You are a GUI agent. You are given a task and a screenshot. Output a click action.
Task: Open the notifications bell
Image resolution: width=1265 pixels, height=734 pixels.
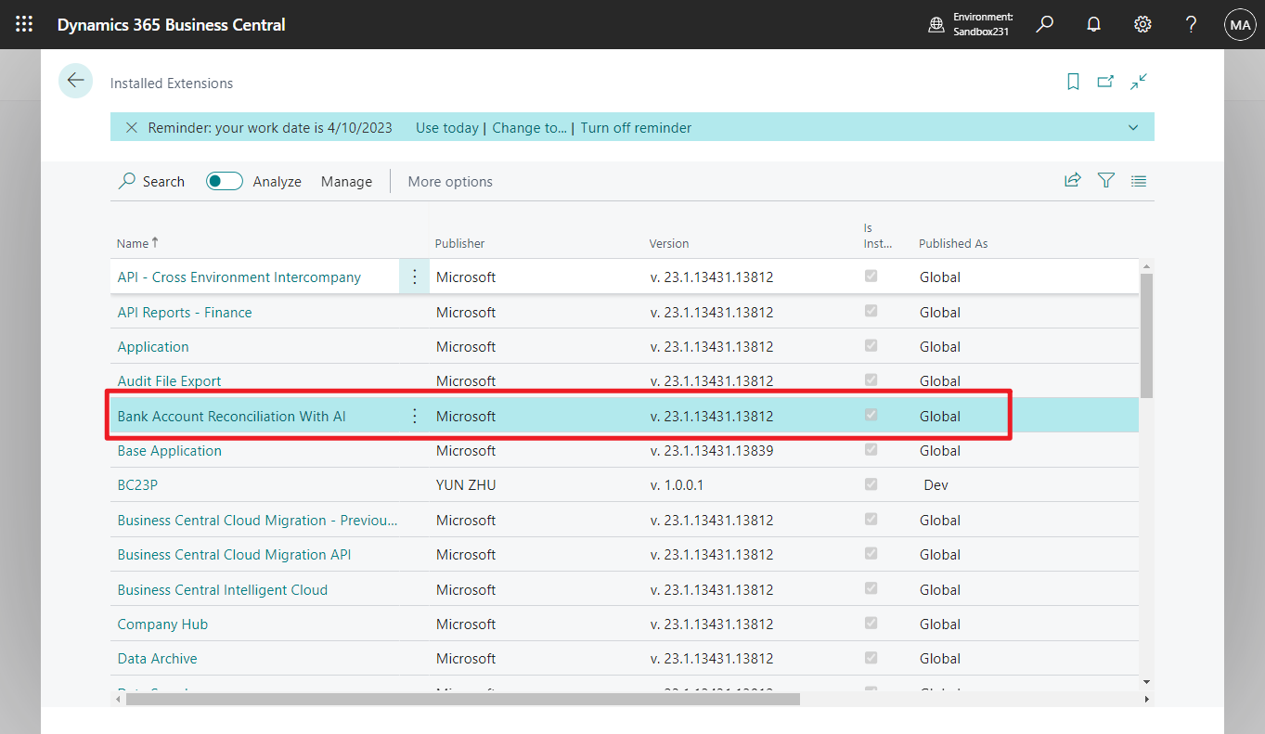coord(1093,24)
